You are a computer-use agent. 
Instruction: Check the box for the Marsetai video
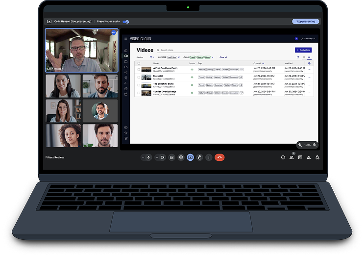coord(139,77)
